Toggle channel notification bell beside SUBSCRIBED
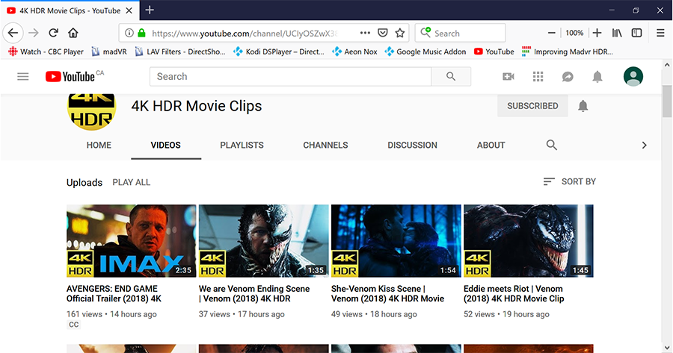The width and height of the screenshot is (673, 353). [583, 106]
